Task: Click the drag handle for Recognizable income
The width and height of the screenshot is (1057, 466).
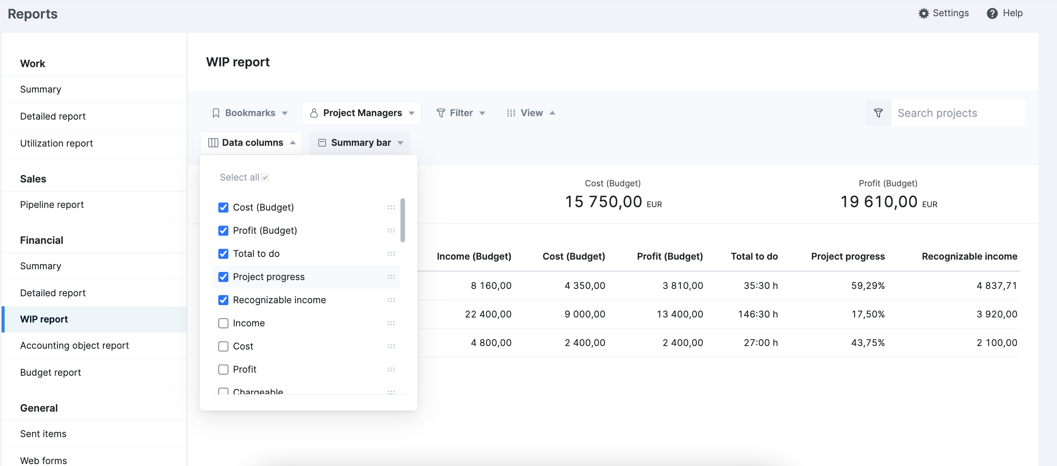Action: point(391,300)
